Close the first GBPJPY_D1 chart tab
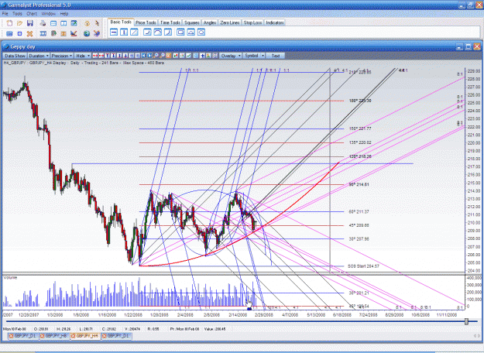The width and height of the screenshot is (484, 353). (11, 336)
